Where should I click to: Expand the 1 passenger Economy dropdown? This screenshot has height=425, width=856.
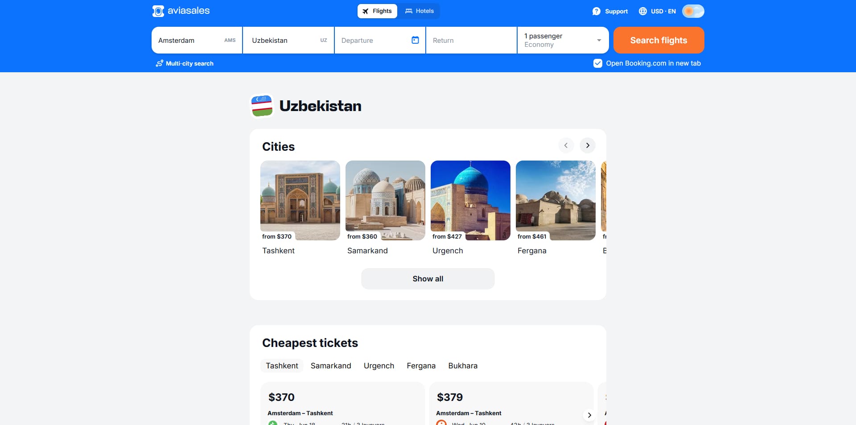(563, 40)
